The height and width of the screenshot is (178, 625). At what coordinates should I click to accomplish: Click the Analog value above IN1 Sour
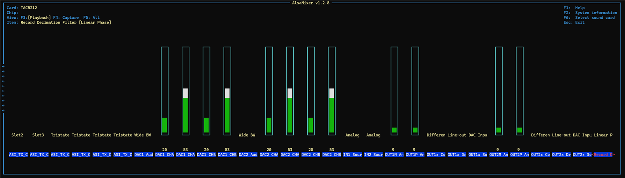point(352,135)
